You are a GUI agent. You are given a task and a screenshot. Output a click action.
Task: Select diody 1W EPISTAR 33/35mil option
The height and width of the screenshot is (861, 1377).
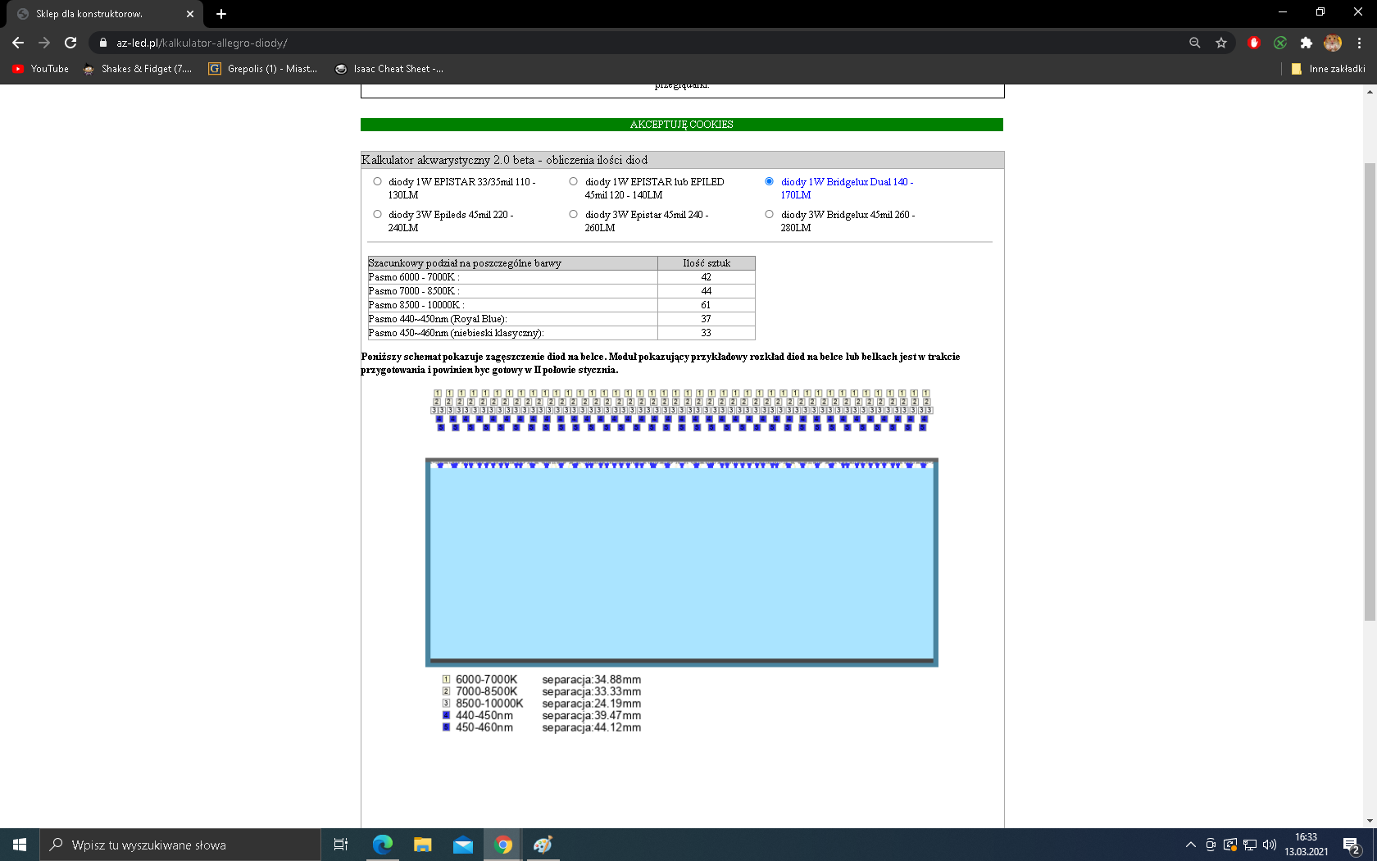coord(377,182)
